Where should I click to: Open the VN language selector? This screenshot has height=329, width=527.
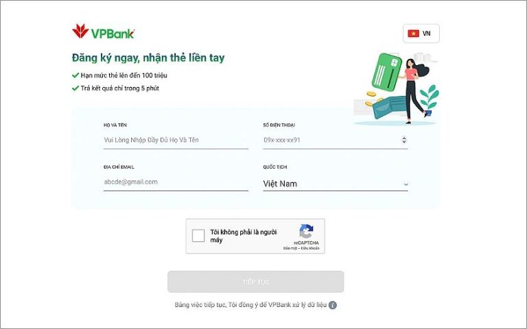tap(421, 34)
